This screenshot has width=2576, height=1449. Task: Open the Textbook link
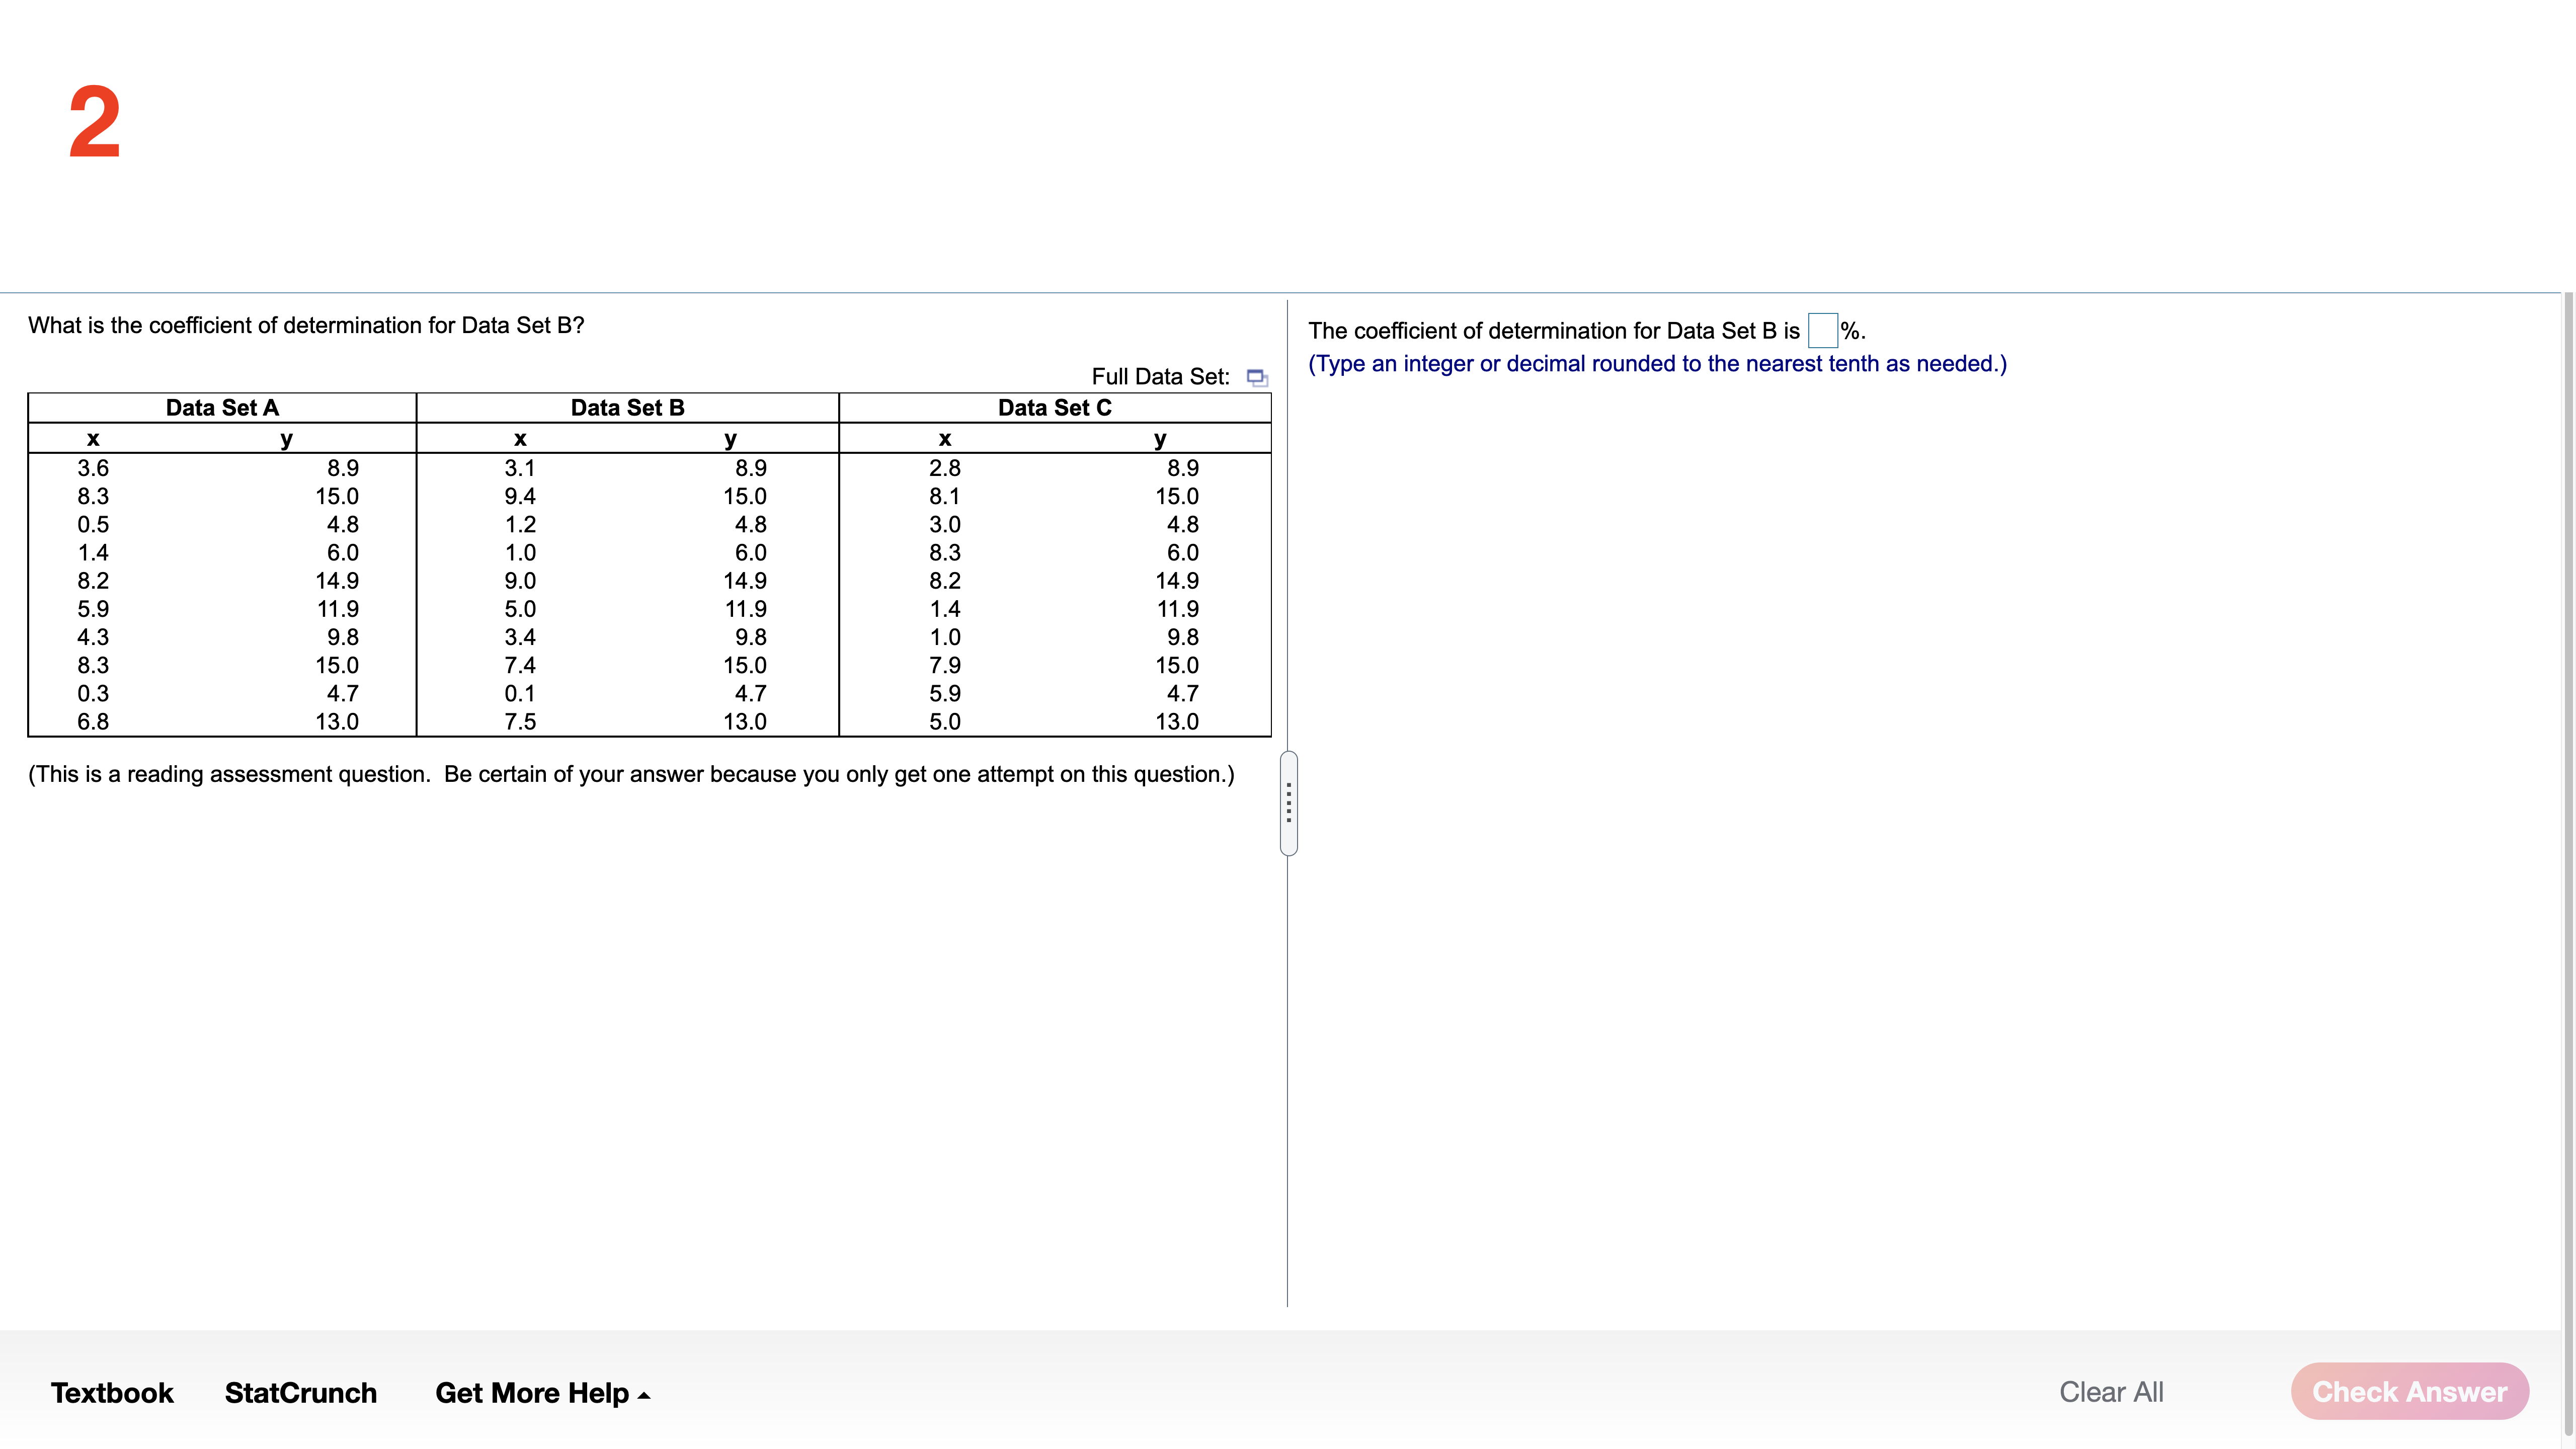[x=111, y=1392]
